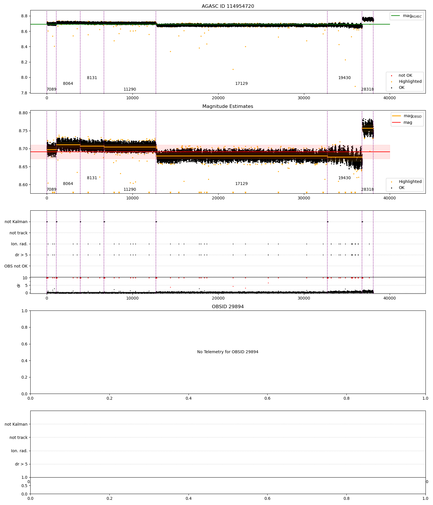Viewport: 433px width, 505px height.
Task: Click the mag AGASC legend entry in top plot
Action: point(406,16)
